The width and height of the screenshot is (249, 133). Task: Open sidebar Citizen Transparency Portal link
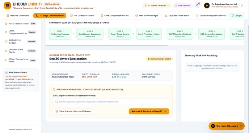[20, 60]
